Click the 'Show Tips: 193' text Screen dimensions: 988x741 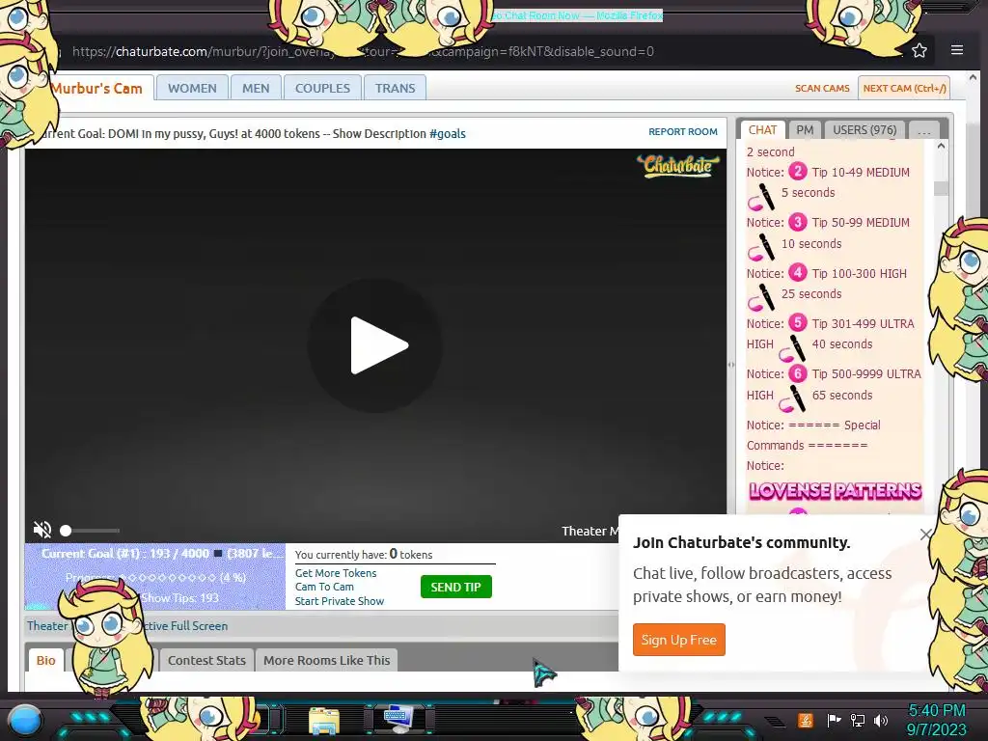[179, 597]
